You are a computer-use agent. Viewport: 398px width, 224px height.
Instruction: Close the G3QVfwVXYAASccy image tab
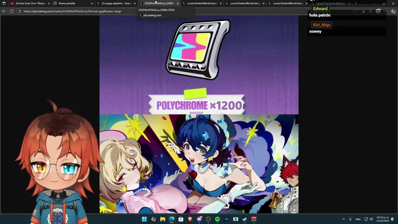tap(178, 3)
